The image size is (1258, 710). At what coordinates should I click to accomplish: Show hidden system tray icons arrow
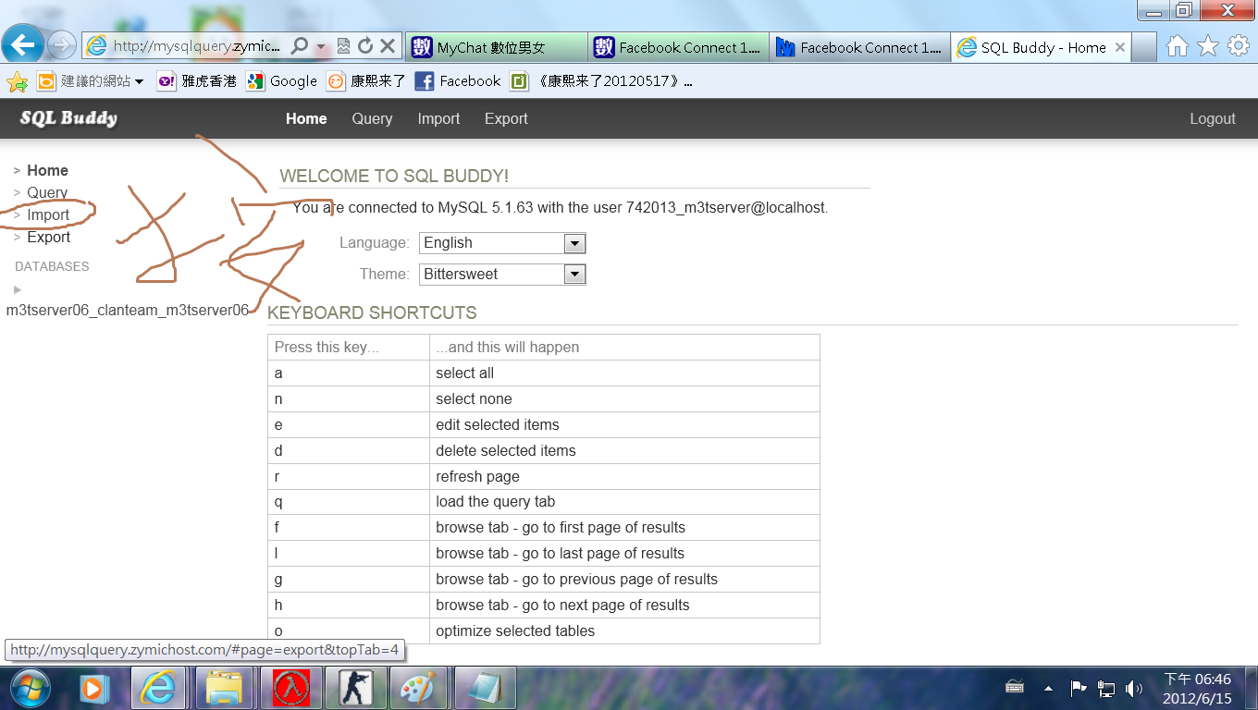[1048, 688]
